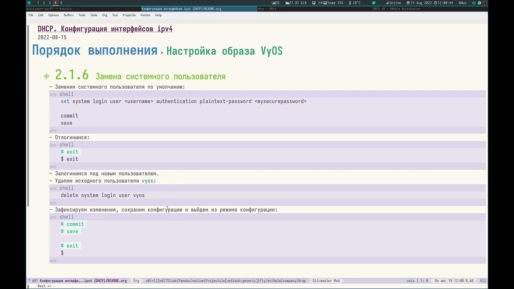
Task: Click the clock showing 12:00:44
Action: coord(443,3)
